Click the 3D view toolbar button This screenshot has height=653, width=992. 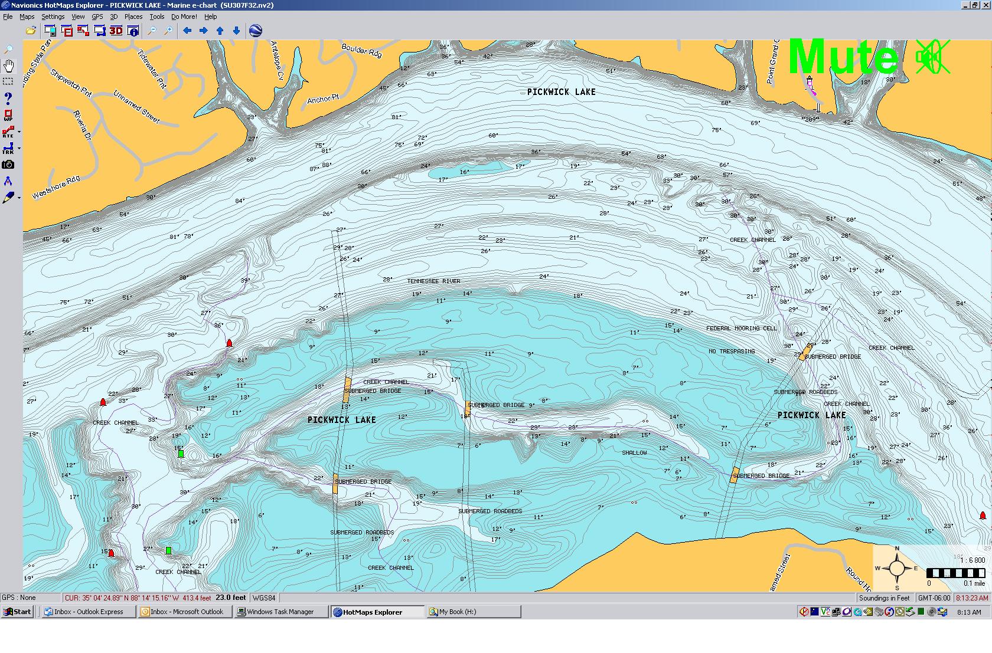coord(116,31)
